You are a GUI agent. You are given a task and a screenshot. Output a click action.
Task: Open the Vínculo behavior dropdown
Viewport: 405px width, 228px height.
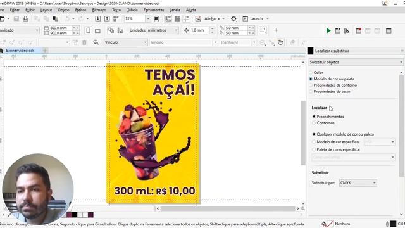point(125,42)
